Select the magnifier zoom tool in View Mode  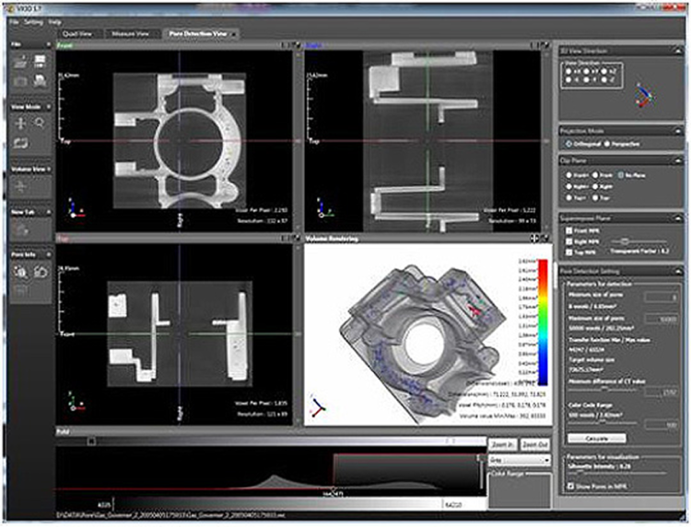point(40,123)
